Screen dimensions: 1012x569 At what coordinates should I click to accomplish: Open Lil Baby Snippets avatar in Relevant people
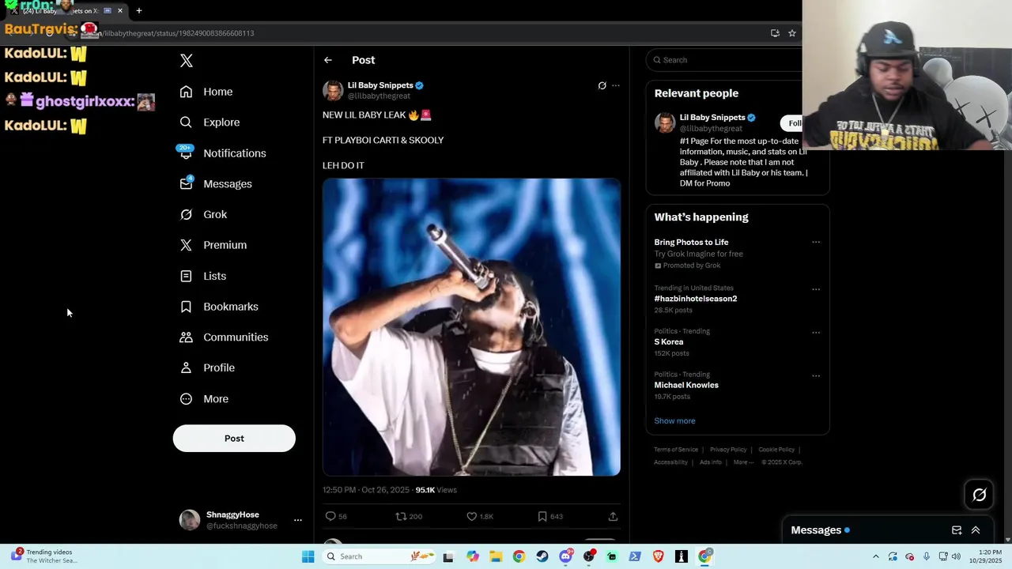pos(665,122)
